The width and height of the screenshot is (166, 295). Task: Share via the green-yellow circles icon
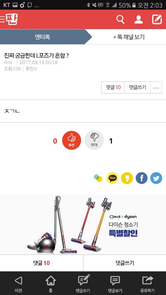(x=98, y=178)
